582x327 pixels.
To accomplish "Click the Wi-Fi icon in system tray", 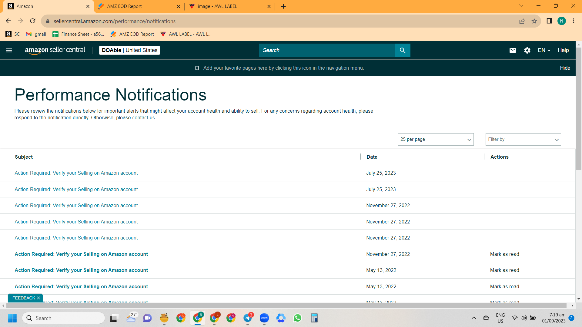I will click(514, 318).
